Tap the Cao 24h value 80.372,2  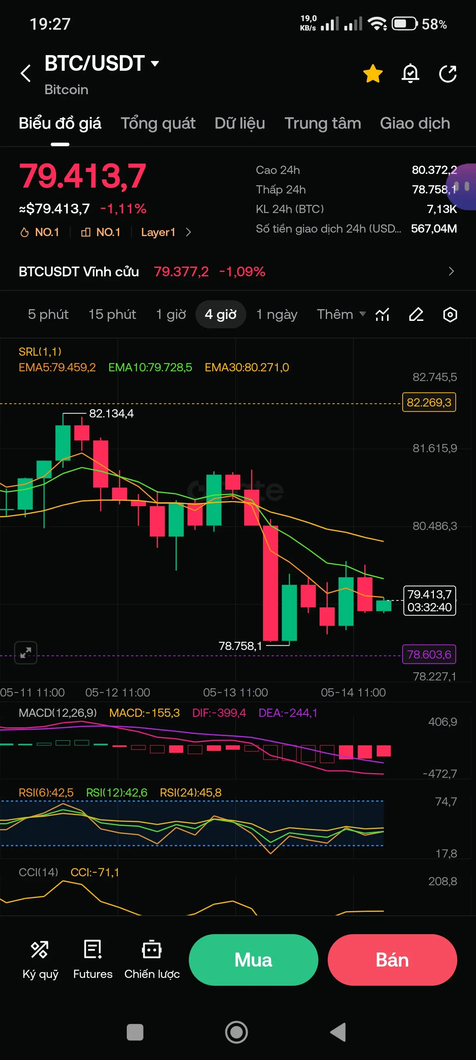click(x=434, y=170)
